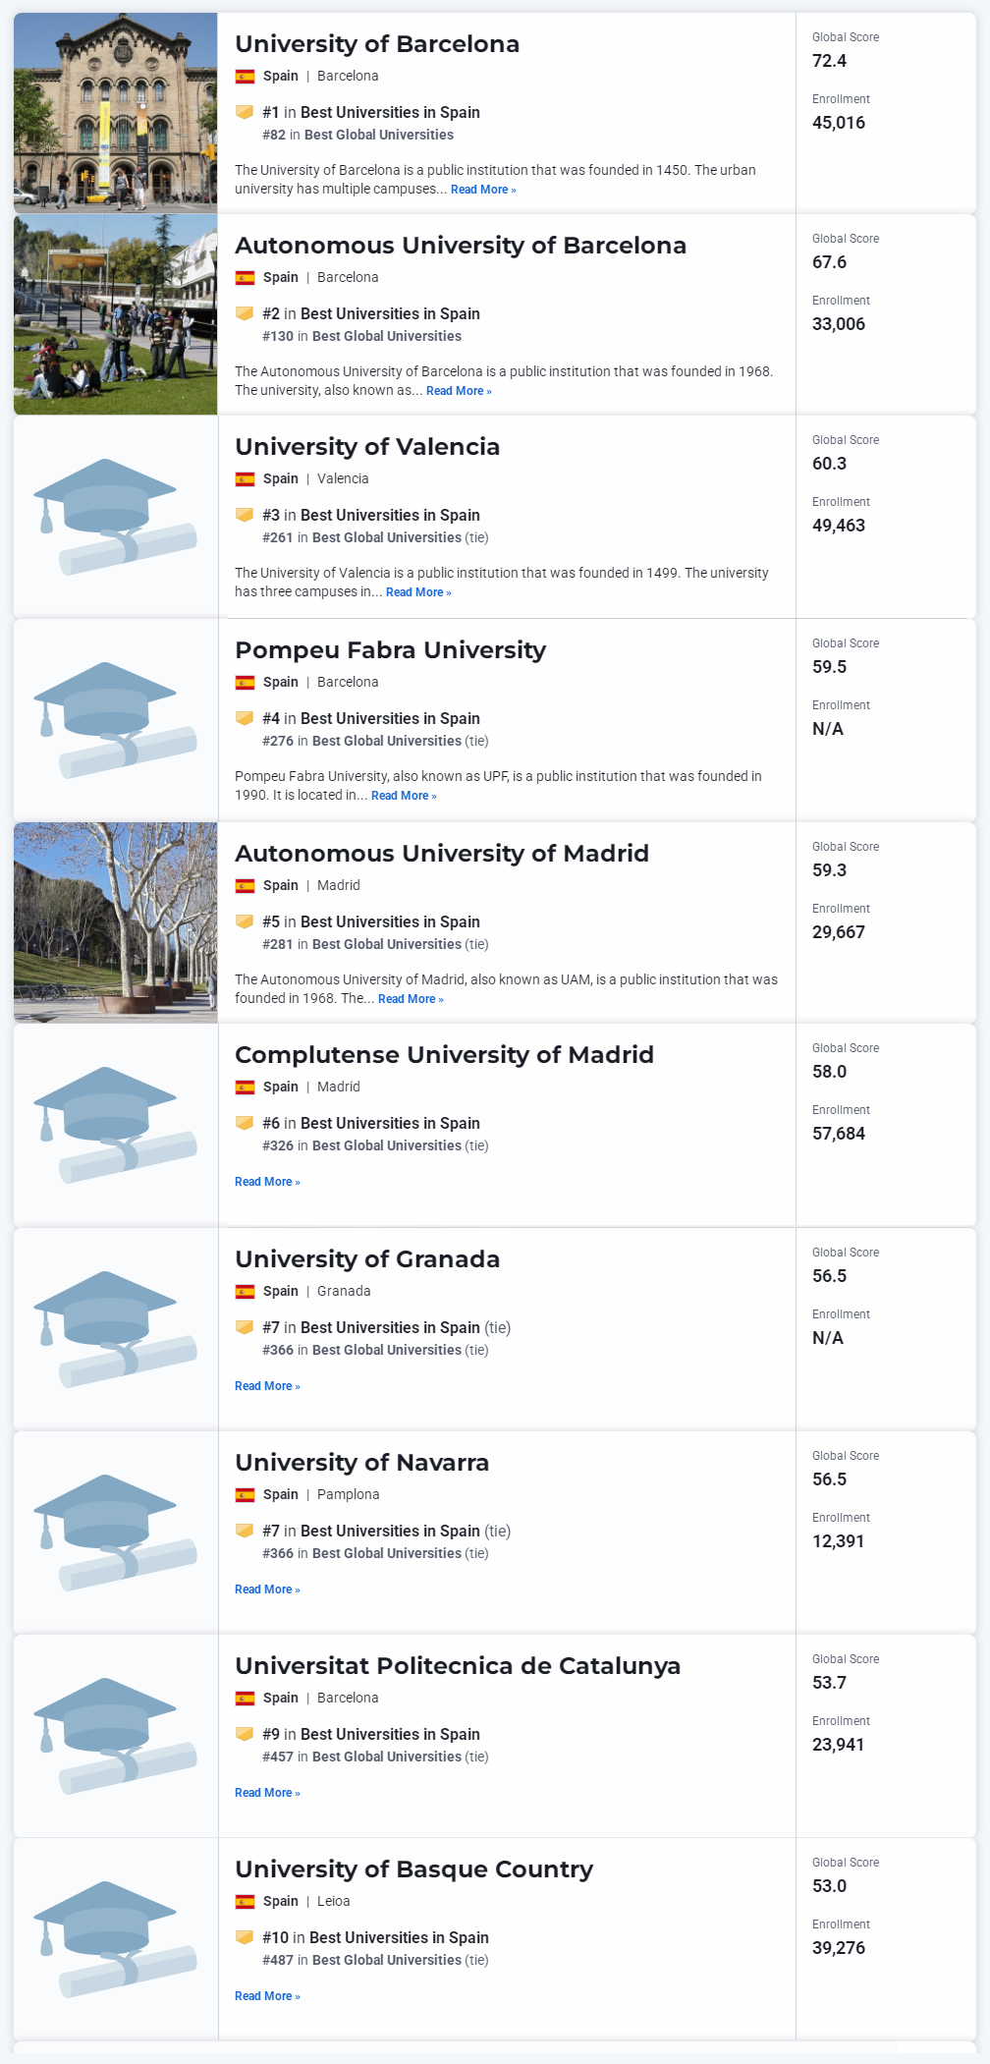Click the Spain flag under University of Basque Country
This screenshot has height=2064, width=990.
pos(245,1902)
